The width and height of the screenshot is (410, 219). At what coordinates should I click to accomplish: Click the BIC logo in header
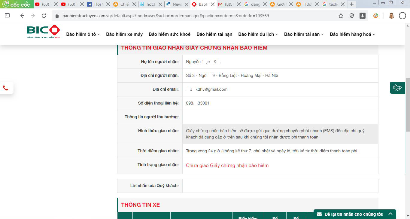tap(43, 32)
